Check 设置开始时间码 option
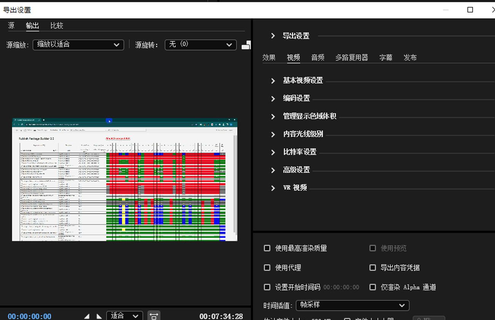 [267, 287]
